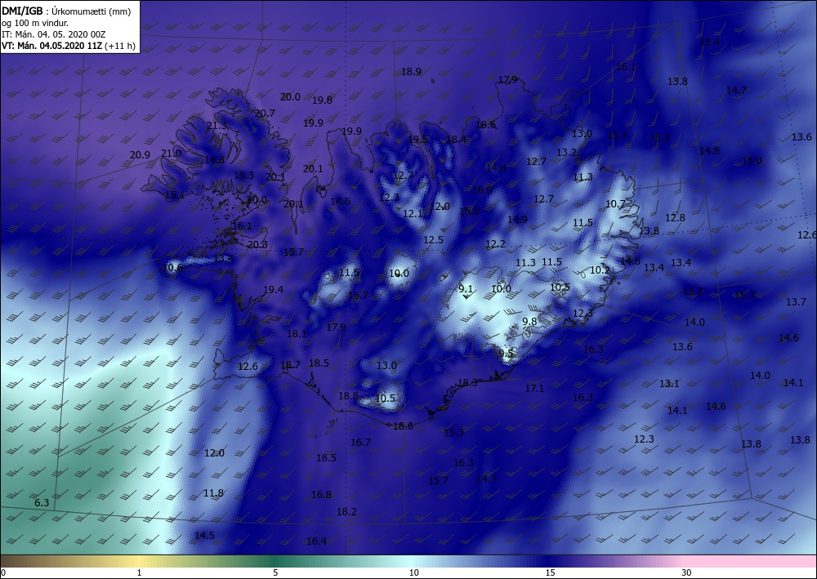Click the map value 10.7 in the east
Viewport: 817px width, 579px height.
(615, 204)
